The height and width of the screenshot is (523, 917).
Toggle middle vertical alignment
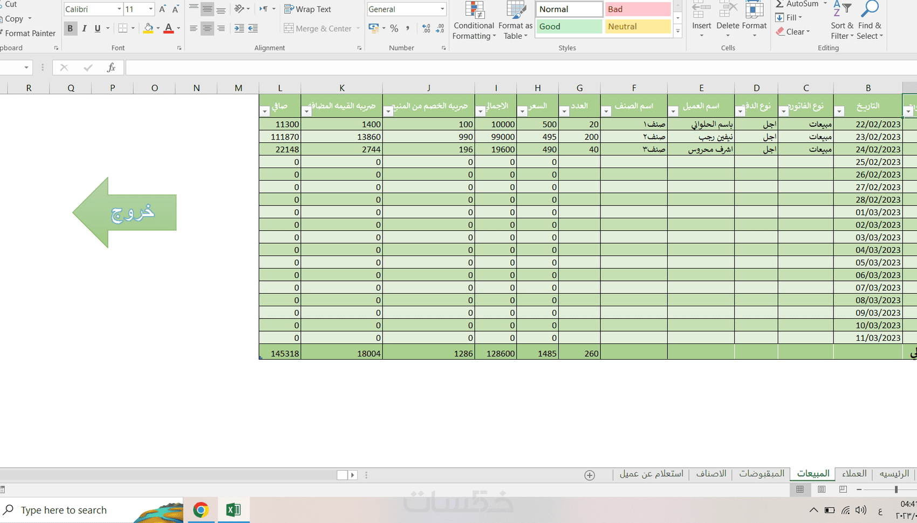click(x=207, y=9)
